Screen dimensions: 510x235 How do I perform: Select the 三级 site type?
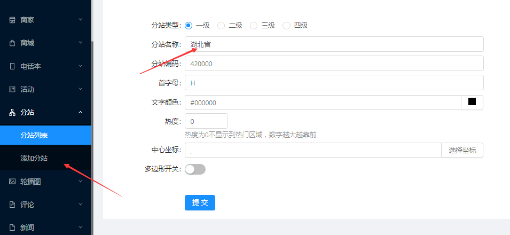pos(254,26)
